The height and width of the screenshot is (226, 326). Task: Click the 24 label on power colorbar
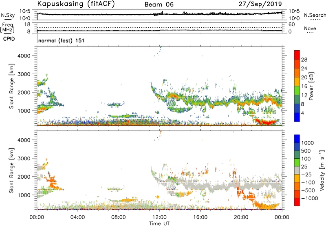point(304,69)
